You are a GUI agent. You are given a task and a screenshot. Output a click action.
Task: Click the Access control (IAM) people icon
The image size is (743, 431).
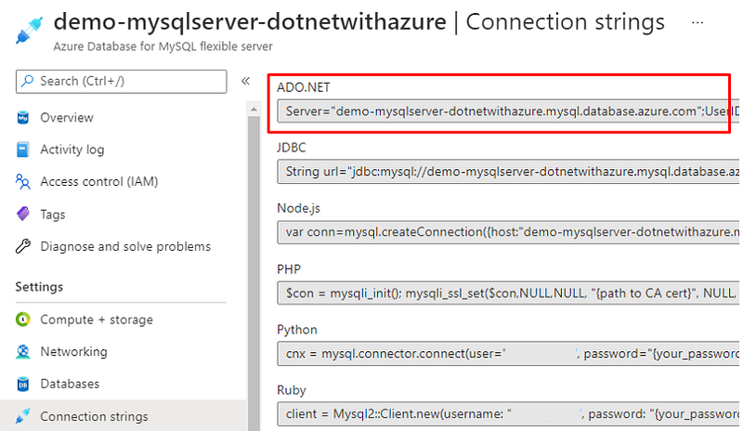[22, 182]
